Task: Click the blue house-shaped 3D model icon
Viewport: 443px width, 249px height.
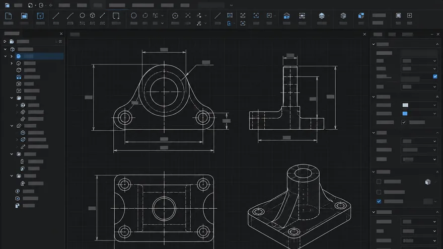Action: coord(286,16)
